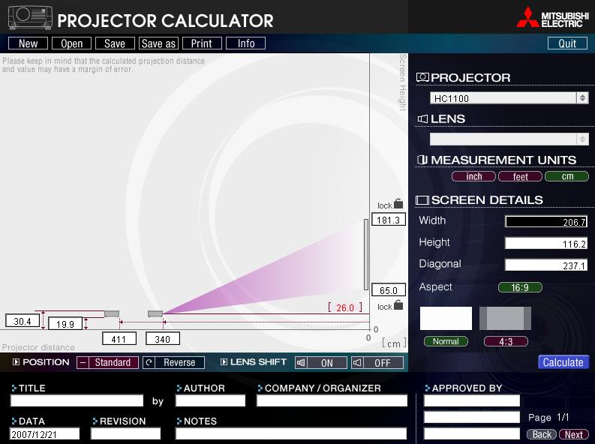Click Print in the top menu
595x444 pixels.
coord(202,43)
